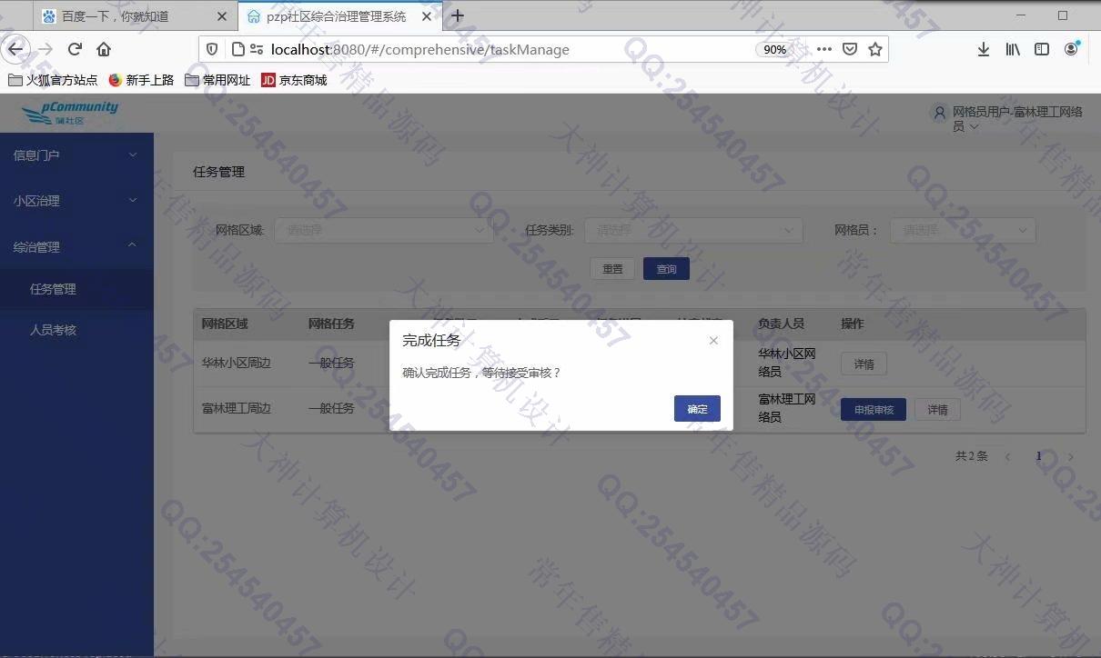This screenshot has width=1101, height=658.
Task: Open the 新手上路 bookmark
Action: pyautogui.click(x=141, y=80)
